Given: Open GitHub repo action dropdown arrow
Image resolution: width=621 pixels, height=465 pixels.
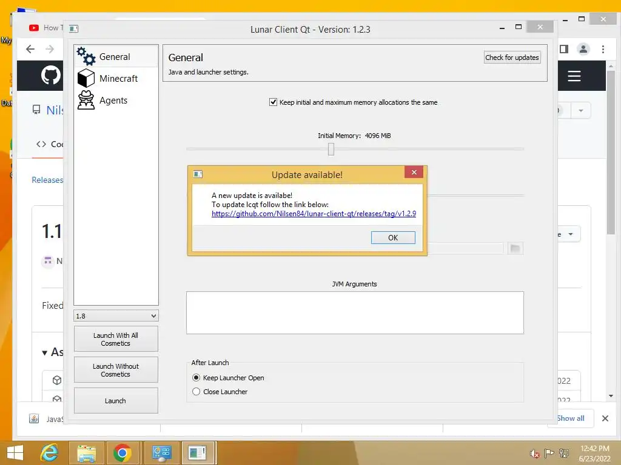Looking at the screenshot, I should pos(580,111).
